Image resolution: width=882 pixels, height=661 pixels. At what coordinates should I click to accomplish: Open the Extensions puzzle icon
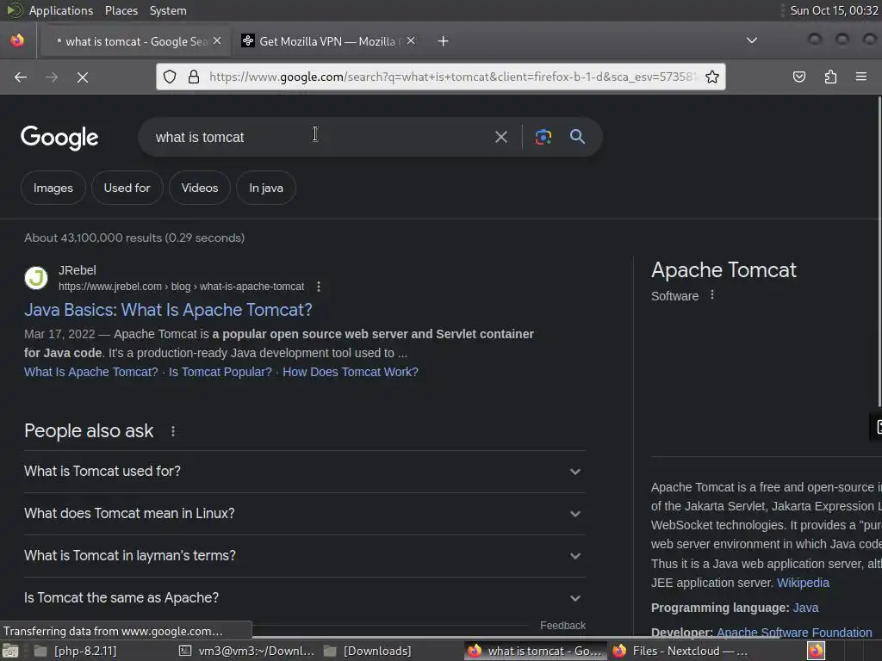(x=830, y=77)
